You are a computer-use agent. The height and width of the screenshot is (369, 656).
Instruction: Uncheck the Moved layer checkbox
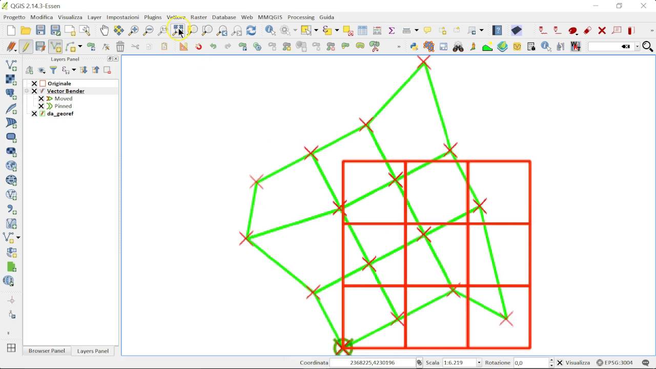[x=42, y=98]
